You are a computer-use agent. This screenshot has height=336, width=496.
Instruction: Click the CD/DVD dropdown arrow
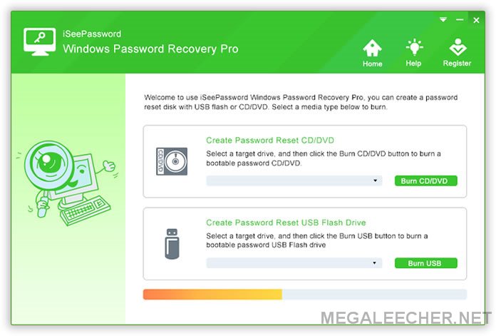[x=375, y=180]
